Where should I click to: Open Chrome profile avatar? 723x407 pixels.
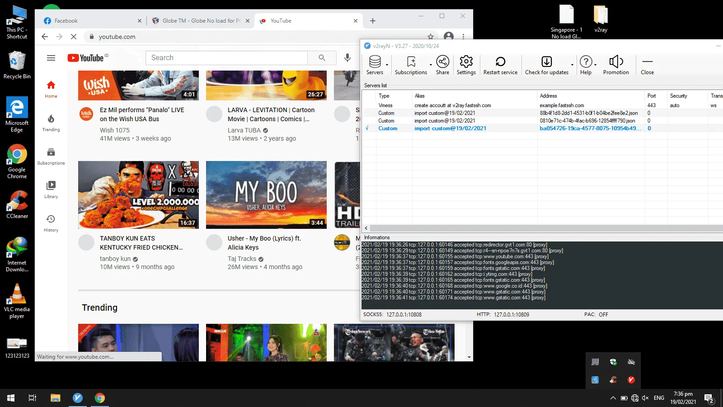point(449,37)
